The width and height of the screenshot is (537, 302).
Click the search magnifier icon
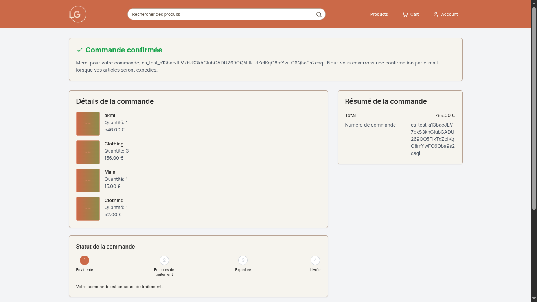[319, 14]
